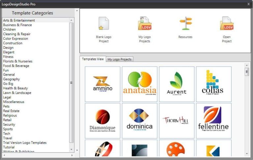Open the Retail category
Image resolution: width=253 pixels, height=160 pixels.
(7, 120)
